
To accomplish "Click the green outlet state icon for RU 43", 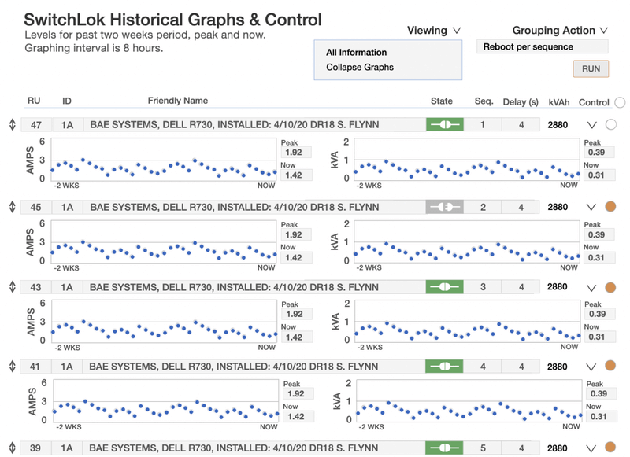I will (444, 287).
